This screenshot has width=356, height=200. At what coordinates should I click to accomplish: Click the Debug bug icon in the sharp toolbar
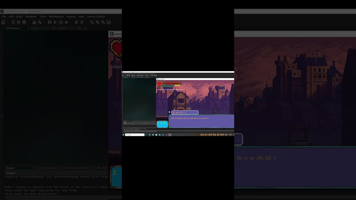[x=137, y=75]
